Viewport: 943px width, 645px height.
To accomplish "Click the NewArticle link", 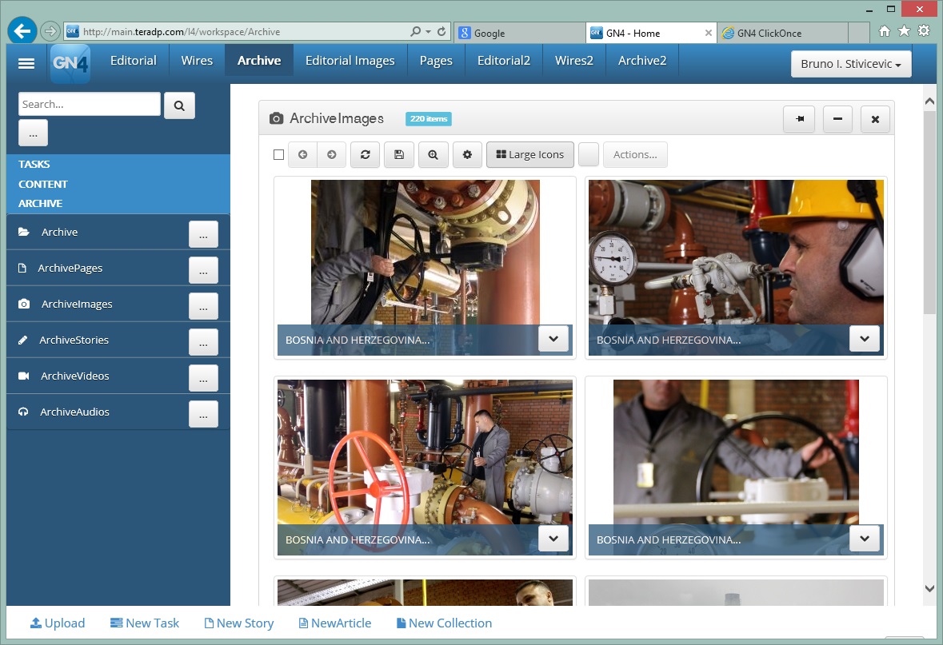I will [x=335, y=623].
